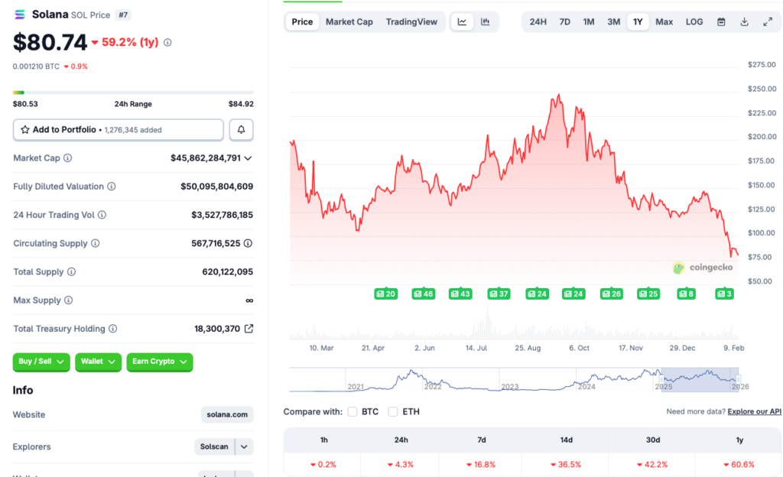Select the line chart view icon
Viewport: 783px width, 477px height.
click(x=462, y=21)
